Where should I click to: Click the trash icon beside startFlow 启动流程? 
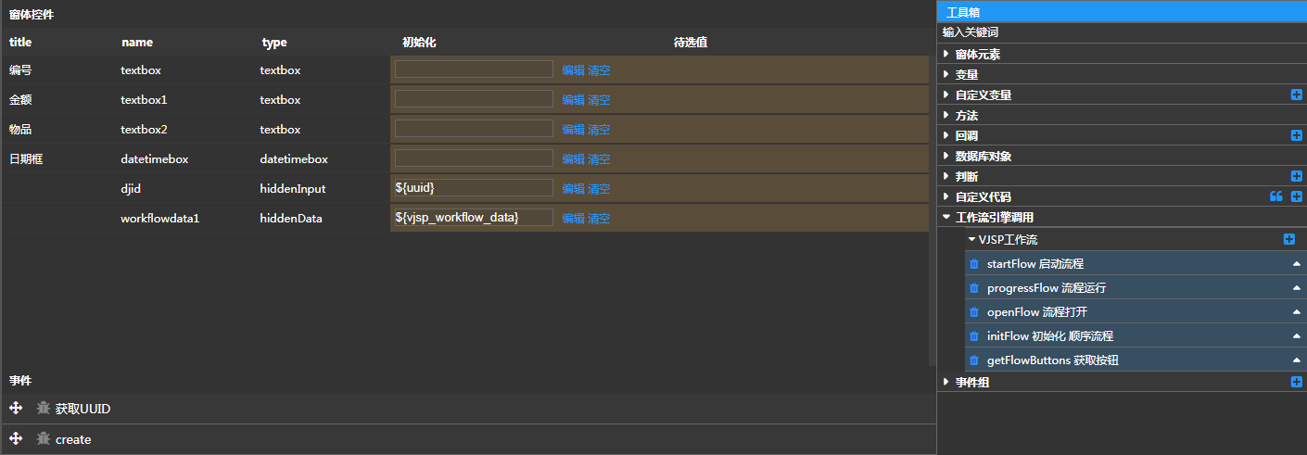click(x=973, y=264)
